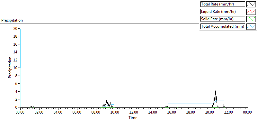Click the x-axis time label 04:00
Image resolution: width=257 pixels, height=120 pixels.
click(x=58, y=112)
